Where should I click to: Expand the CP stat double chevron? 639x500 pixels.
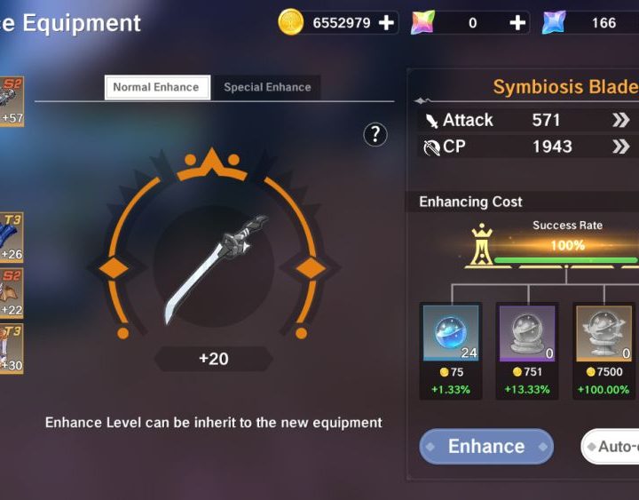(x=620, y=147)
